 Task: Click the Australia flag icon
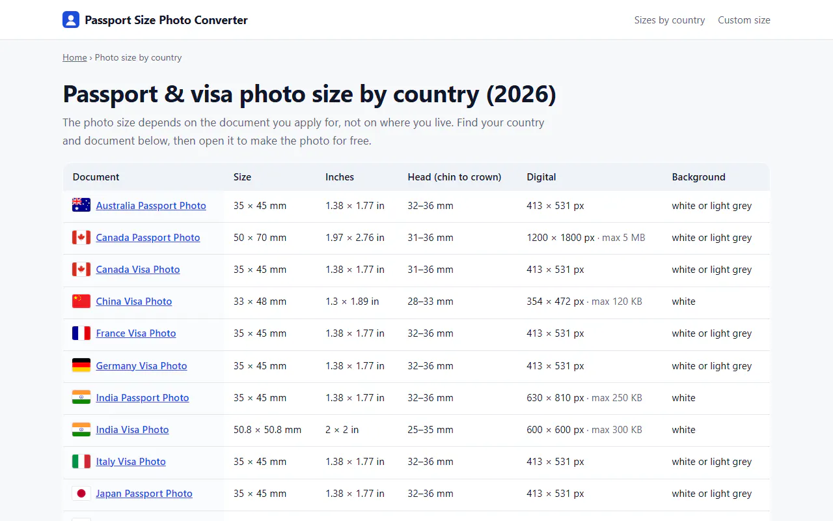point(81,205)
